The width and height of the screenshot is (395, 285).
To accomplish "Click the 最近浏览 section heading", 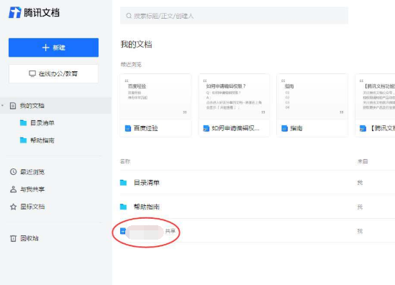I will [x=131, y=65].
